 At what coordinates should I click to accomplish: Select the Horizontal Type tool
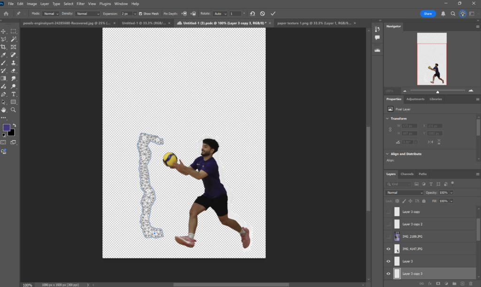pyautogui.click(x=14, y=94)
